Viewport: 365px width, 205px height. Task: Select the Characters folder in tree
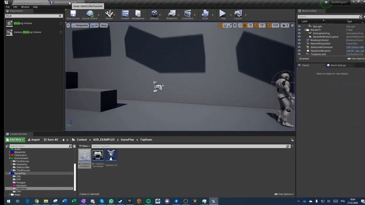tap(21, 155)
